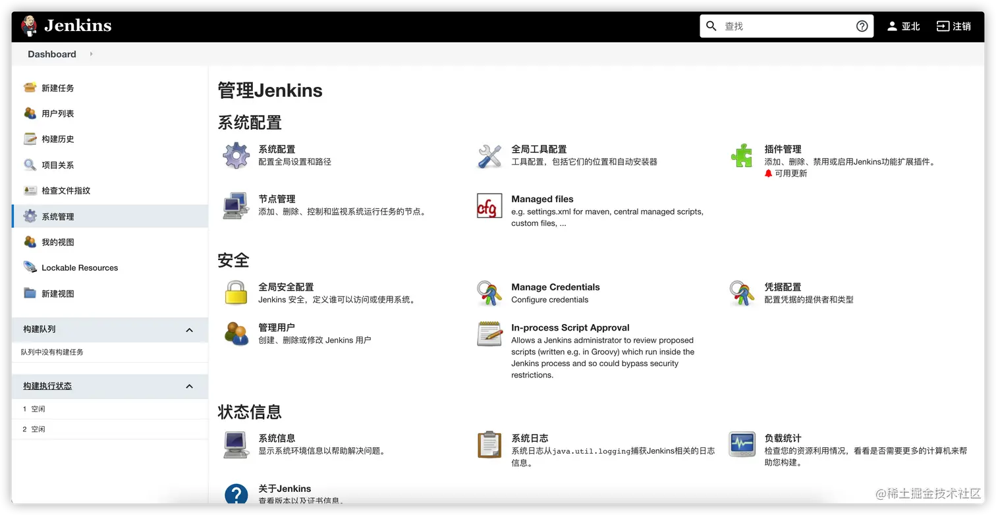This screenshot has width=996, height=515.
Task: Open In-process Script Approval link
Action: coord(570,327)
